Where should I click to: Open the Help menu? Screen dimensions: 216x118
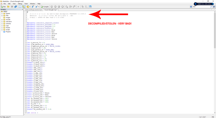point(39,4)
